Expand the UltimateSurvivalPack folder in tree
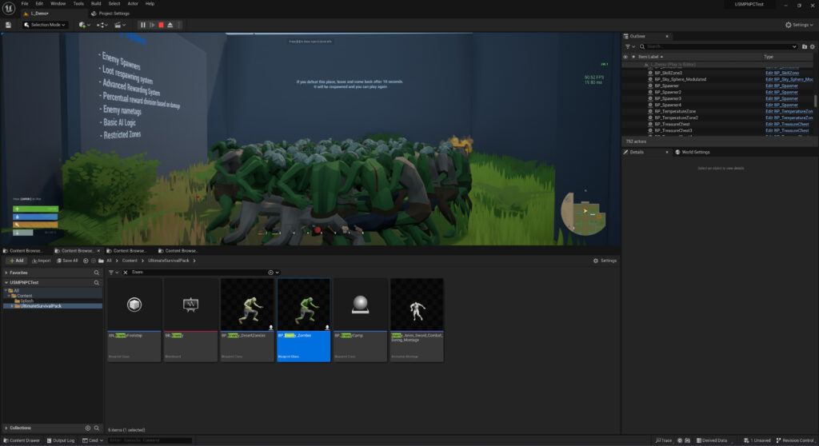Image resolution: width=819 pixels, height=446 pixels. coord(14,306)
